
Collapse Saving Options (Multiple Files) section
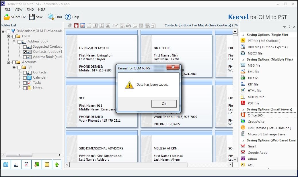coord(243,60)
